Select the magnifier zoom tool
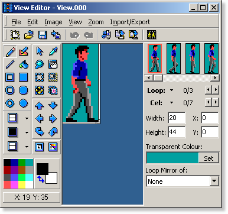The image size is (228, 214). tap(40, 64)
